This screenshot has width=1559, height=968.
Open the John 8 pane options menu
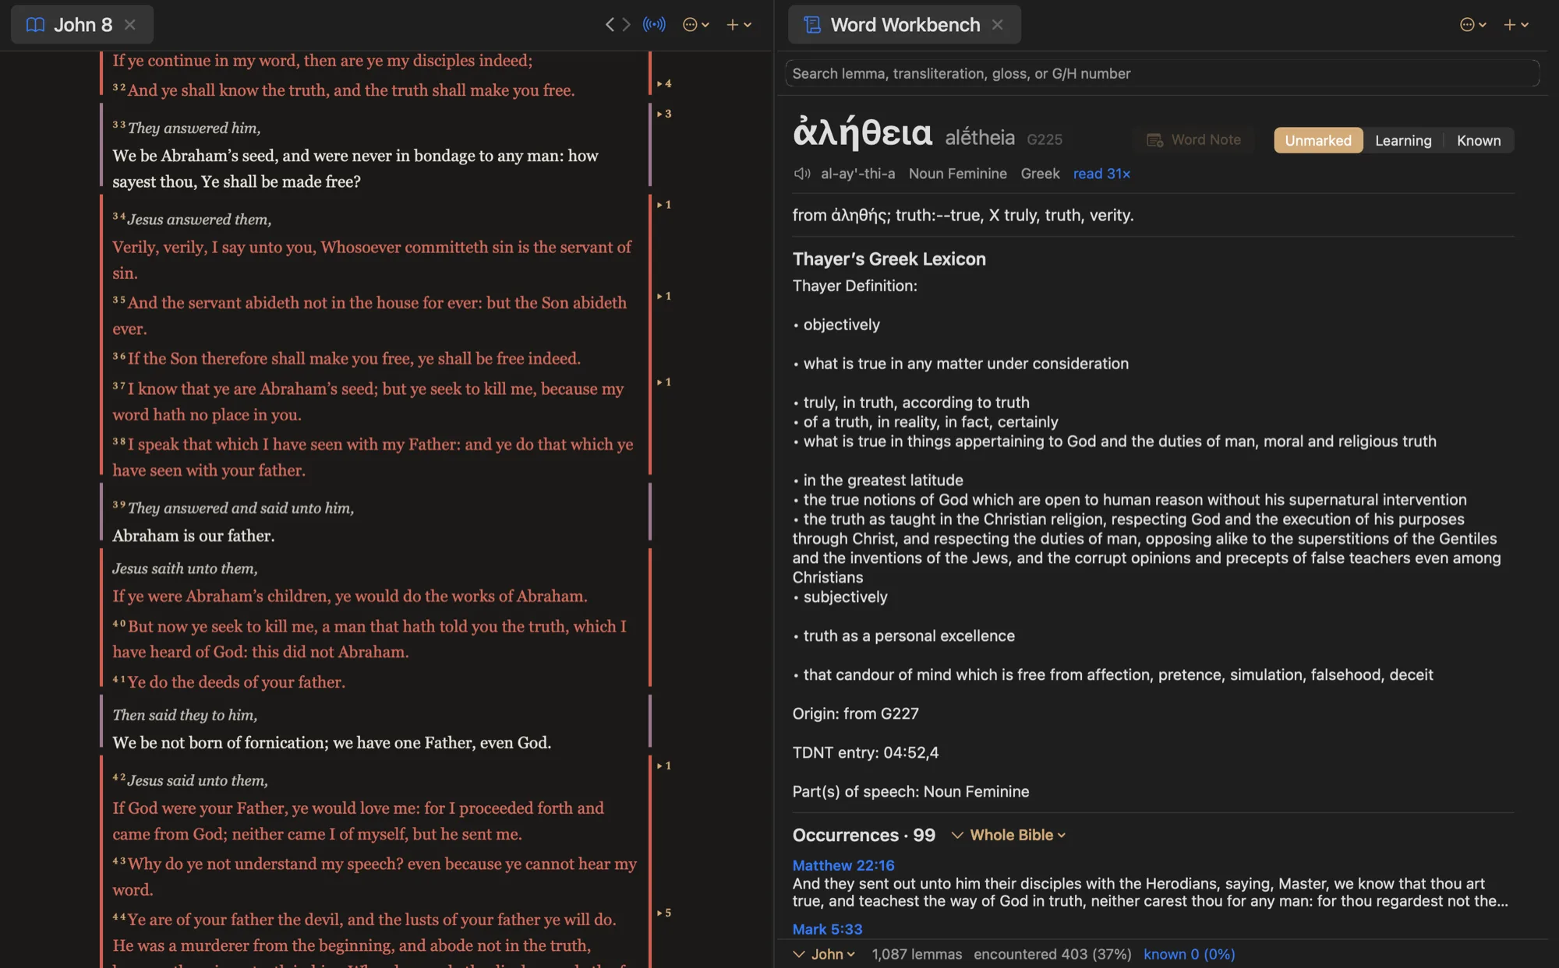coord(695,25)
